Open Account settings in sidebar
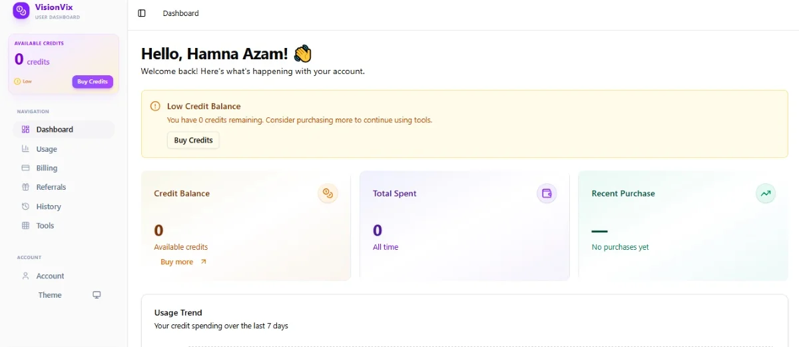The image size is (799, 347). pyautogui.click(x=50, y=276)
